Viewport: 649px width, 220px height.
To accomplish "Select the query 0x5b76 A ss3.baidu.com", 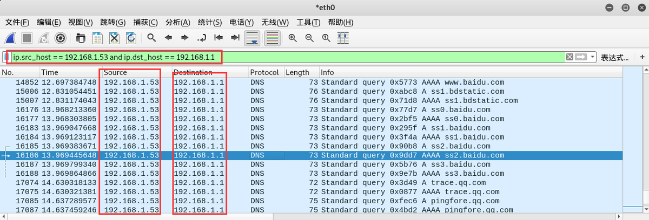I will 311,164.
